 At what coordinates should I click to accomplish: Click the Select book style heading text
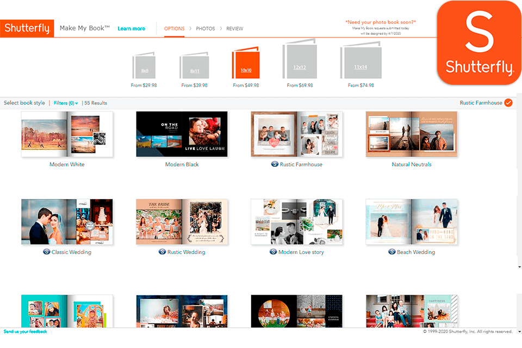pyautogui.click(x=24, y=103)
